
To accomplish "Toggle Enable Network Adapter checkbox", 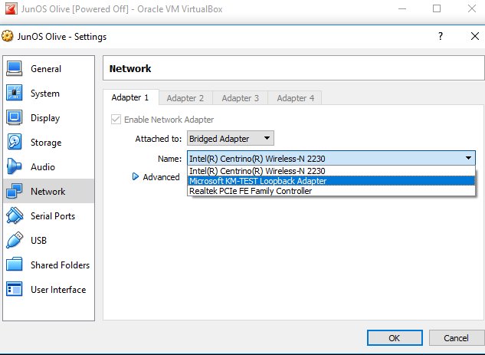I will tap(116, 120).
